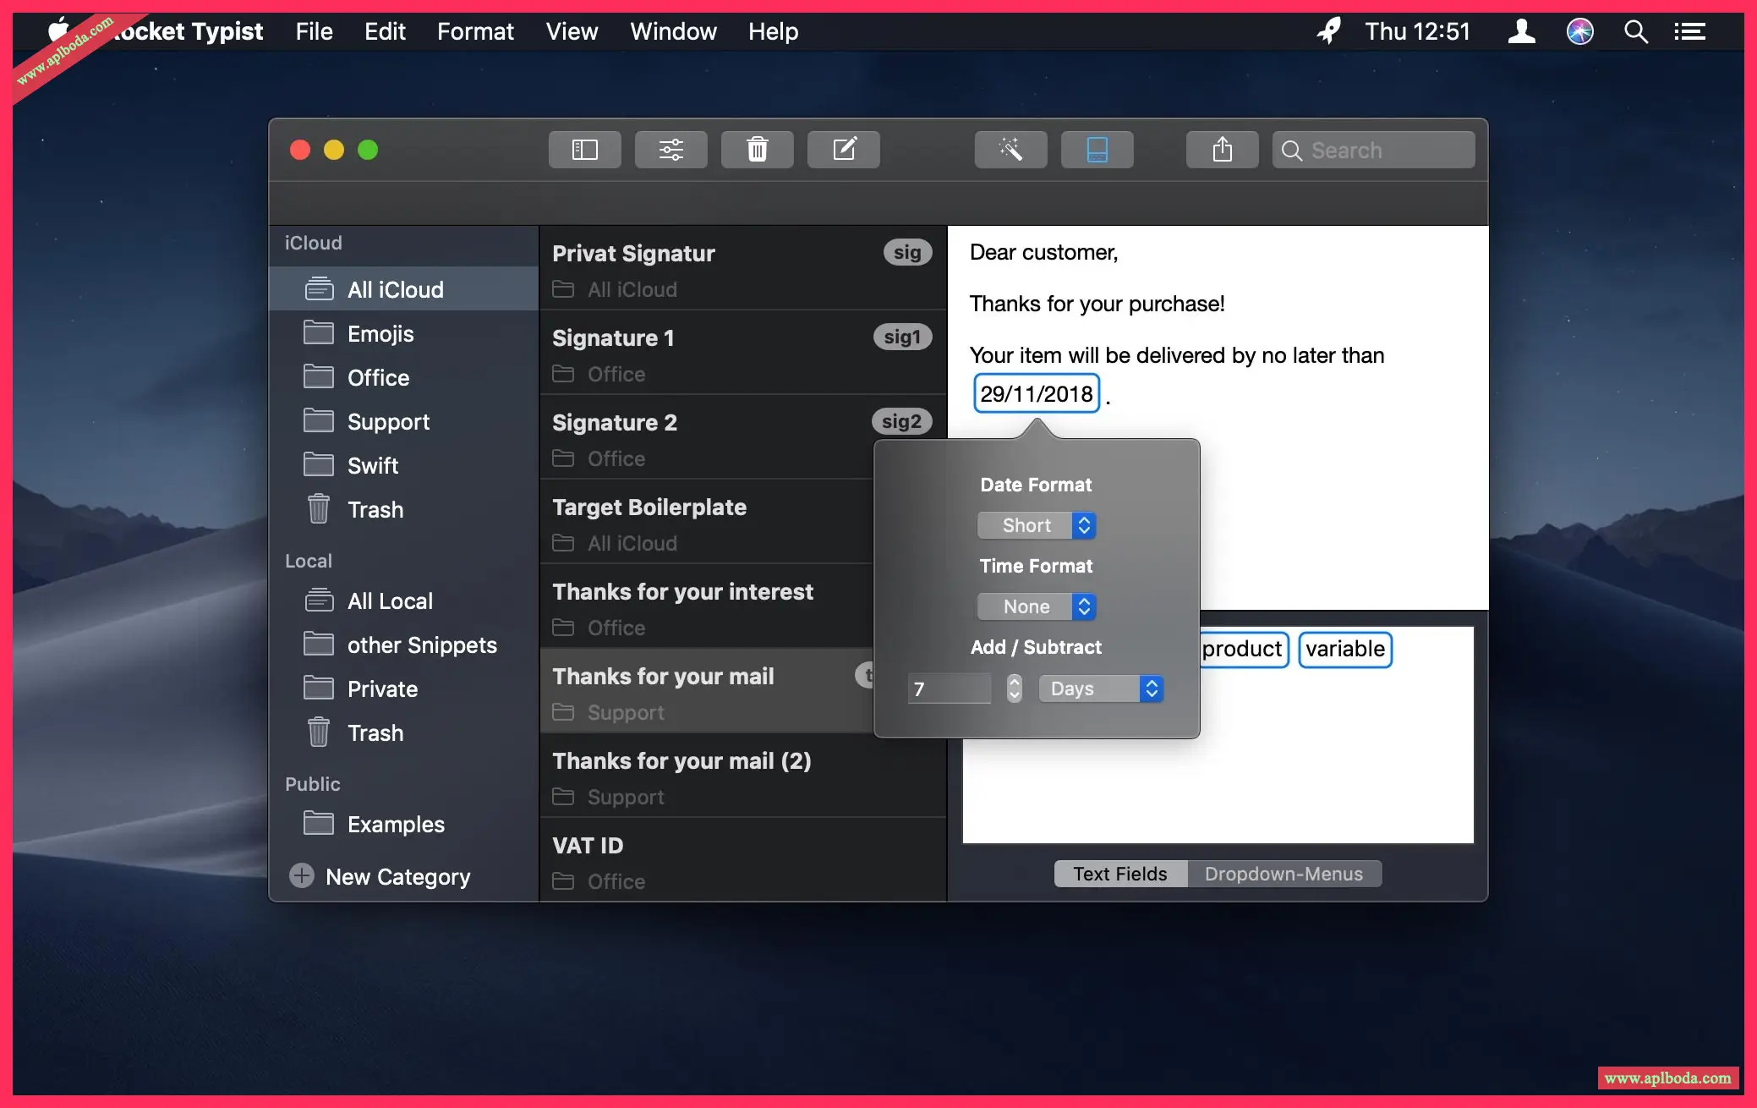Screen dimensions: 1757x1108
Task: Open the Local Trash
Action: (x=403, y=732)
